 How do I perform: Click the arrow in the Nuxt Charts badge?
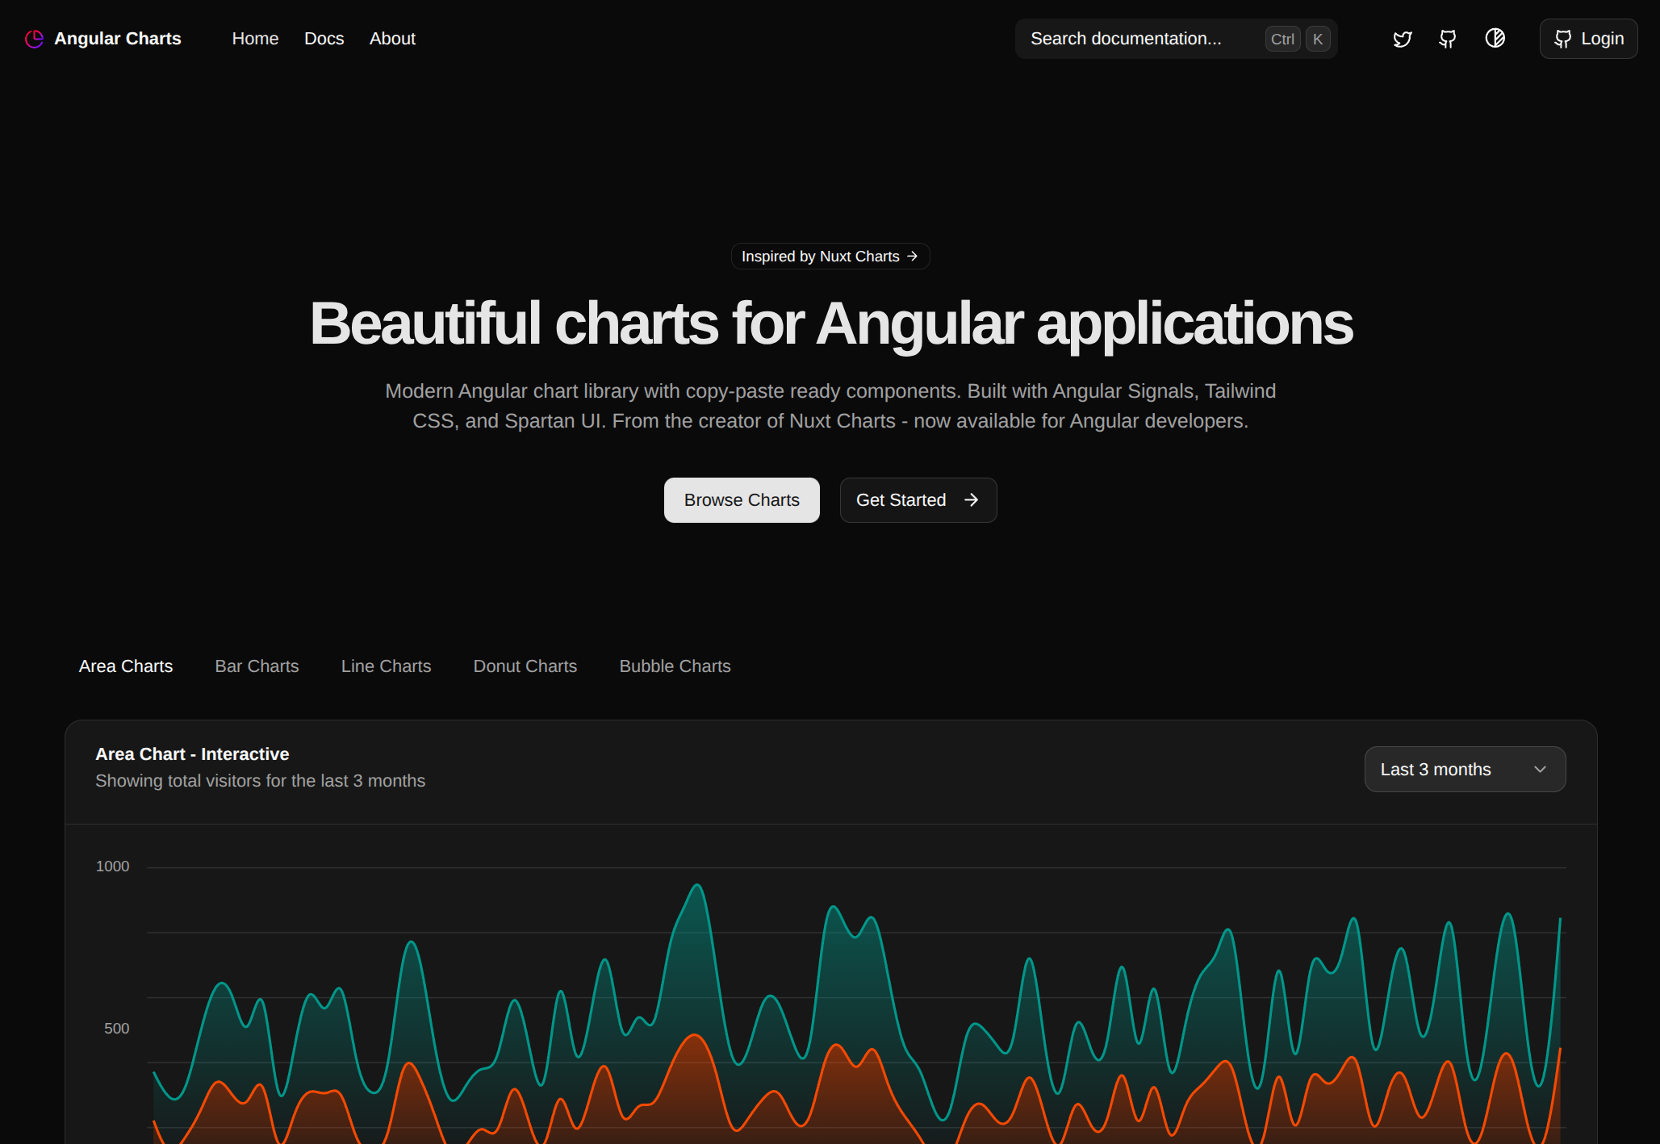[x=914, y=256]
